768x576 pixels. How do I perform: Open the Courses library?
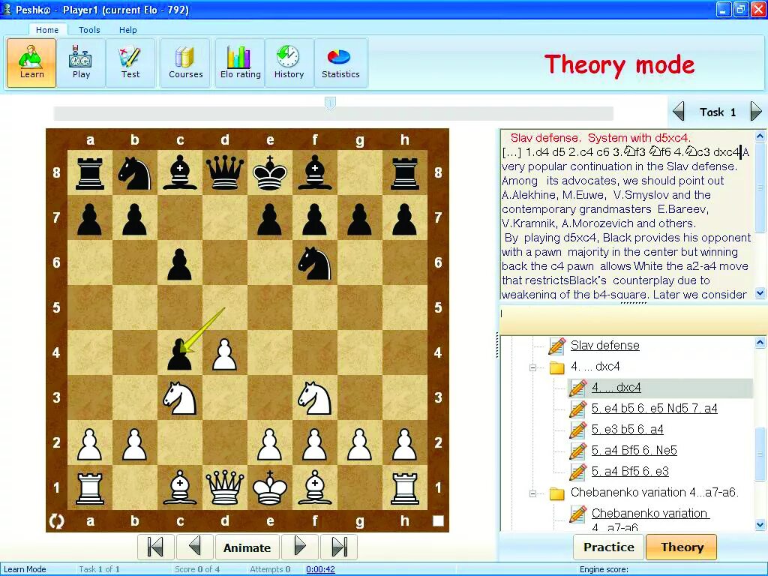186,63
